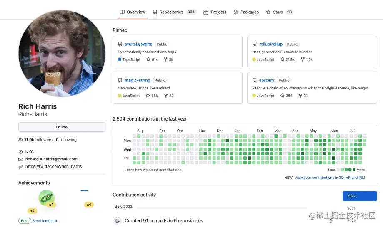Click the 2,504 contributions in the last year heading
The height and width of the screenshot is (227, 383).
pos(150,119)
